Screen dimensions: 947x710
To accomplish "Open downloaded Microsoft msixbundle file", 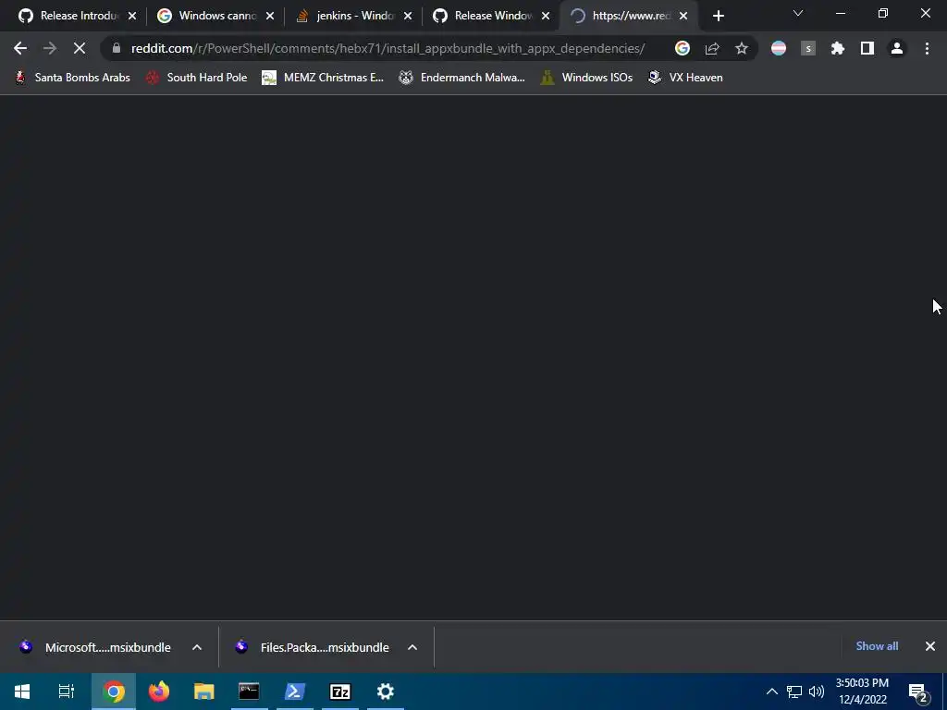I will tap(96, 647).
